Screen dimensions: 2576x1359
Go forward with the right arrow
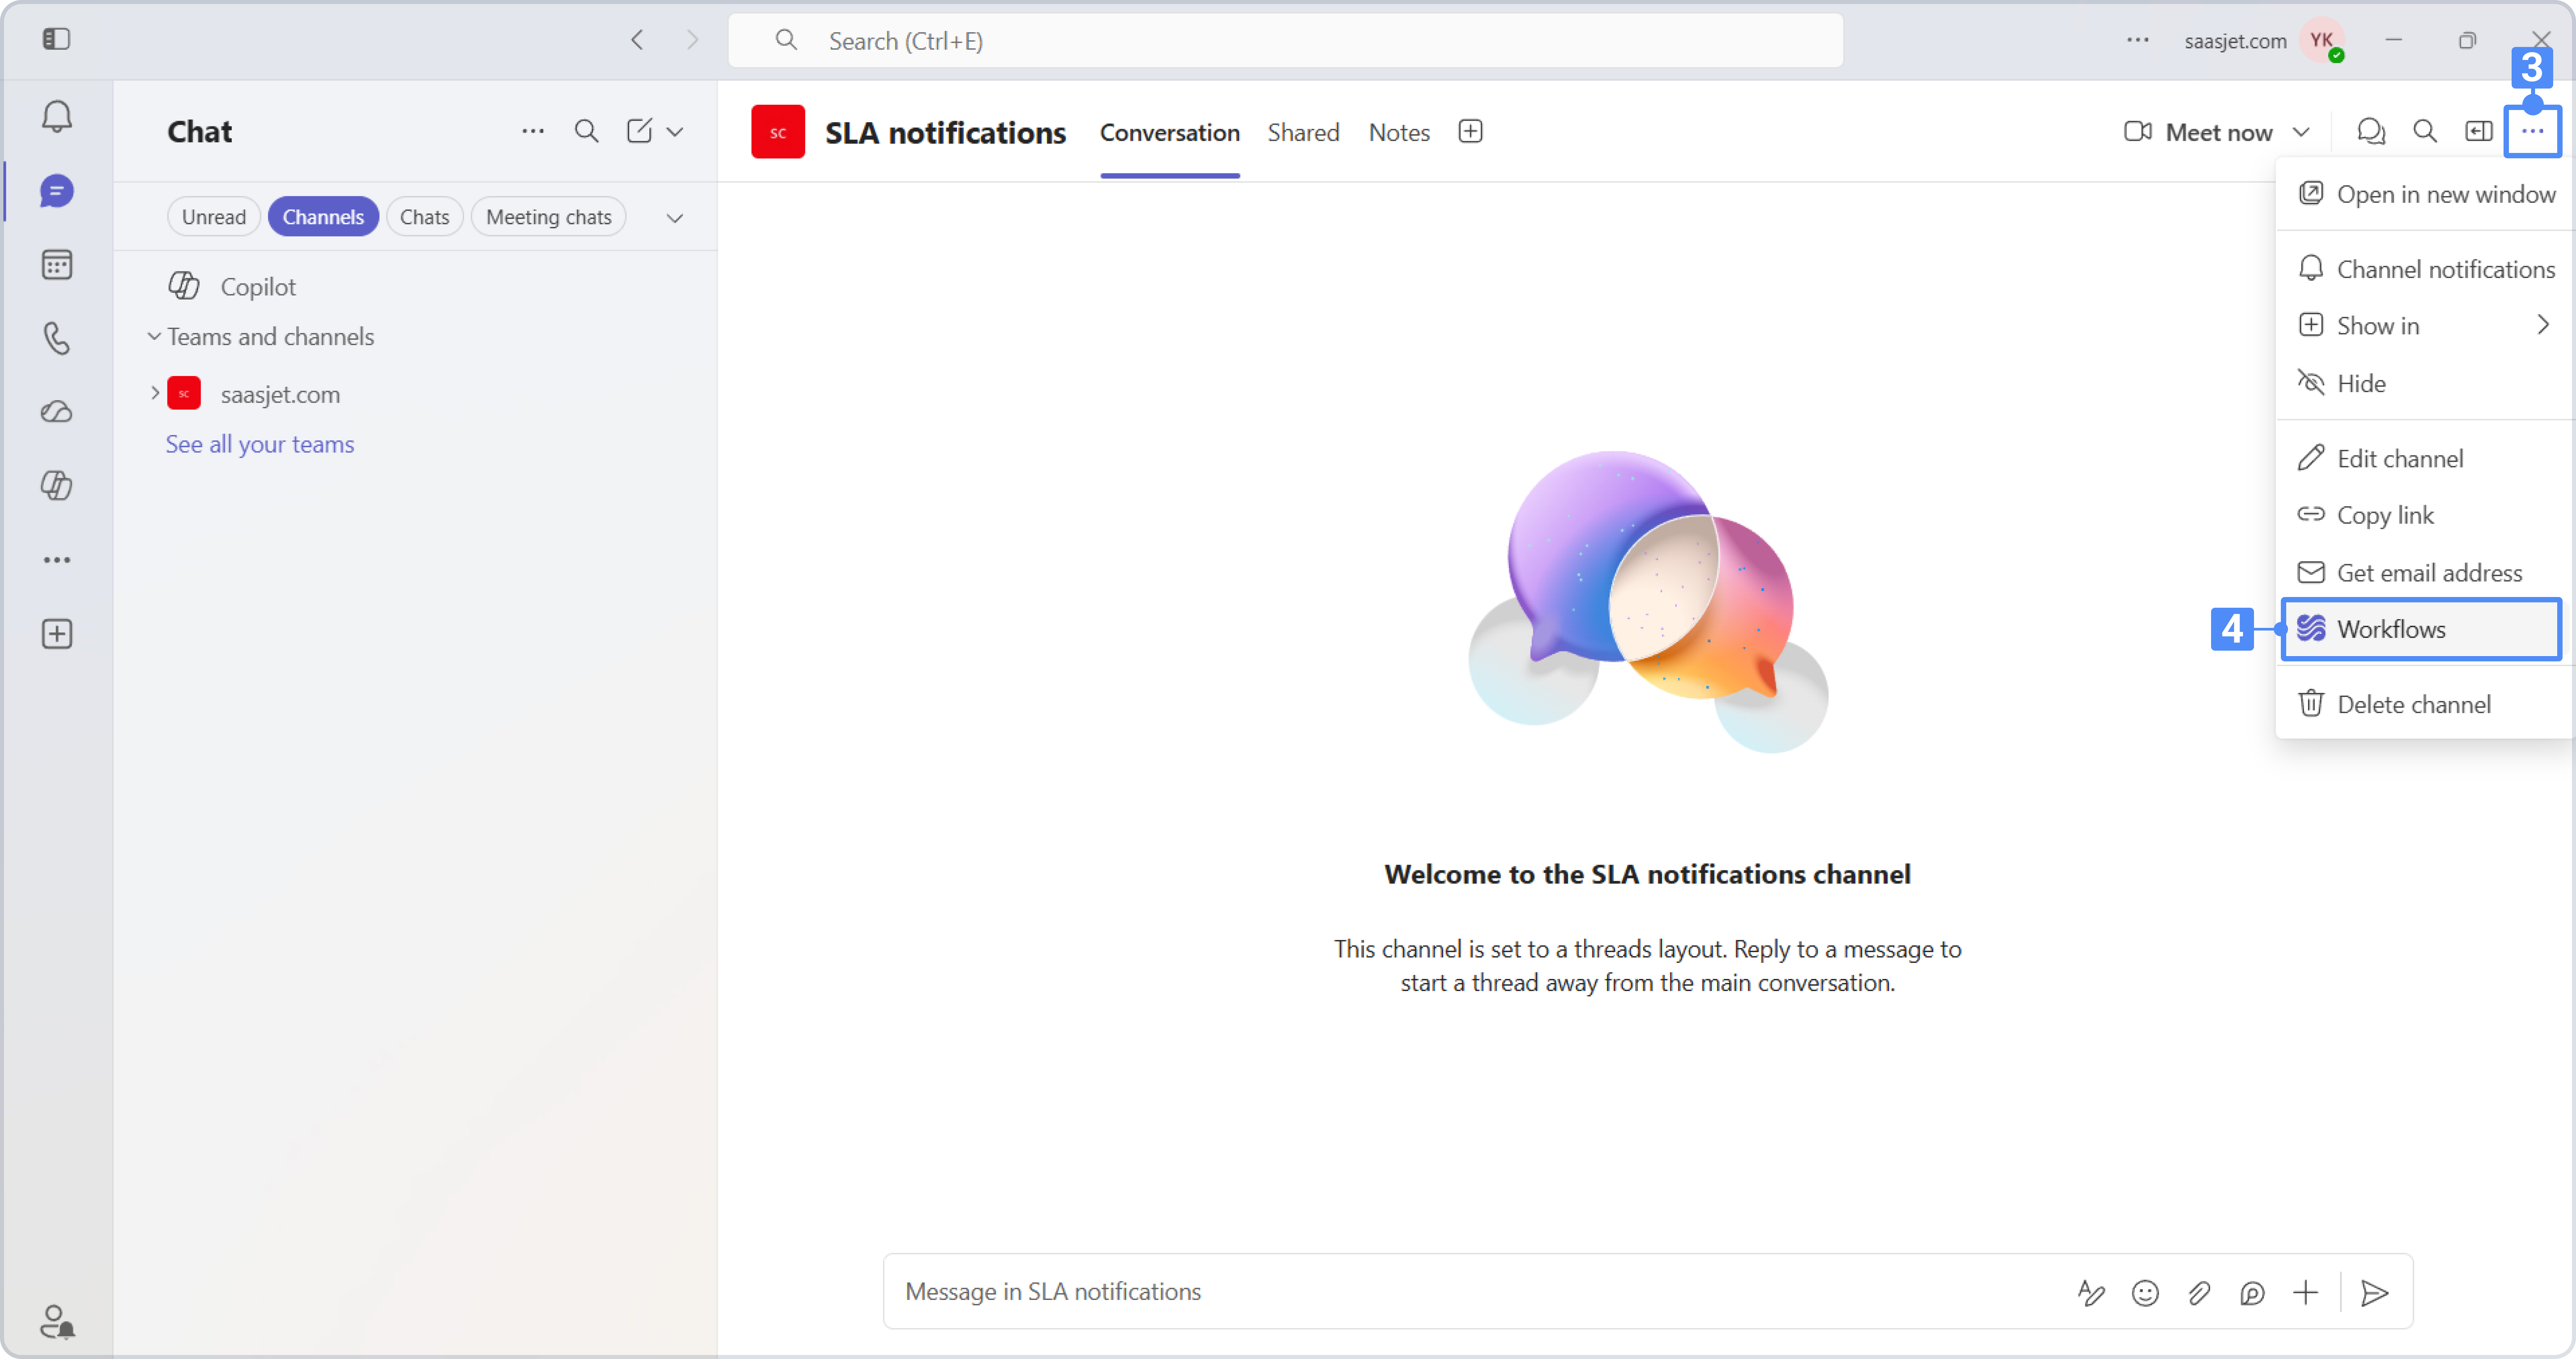click(x=692, y=40)
